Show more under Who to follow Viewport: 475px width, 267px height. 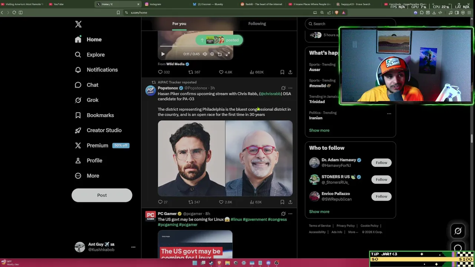pos(319,212)
